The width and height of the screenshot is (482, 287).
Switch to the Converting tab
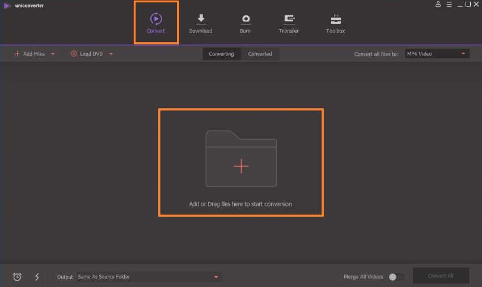[221, 54]
